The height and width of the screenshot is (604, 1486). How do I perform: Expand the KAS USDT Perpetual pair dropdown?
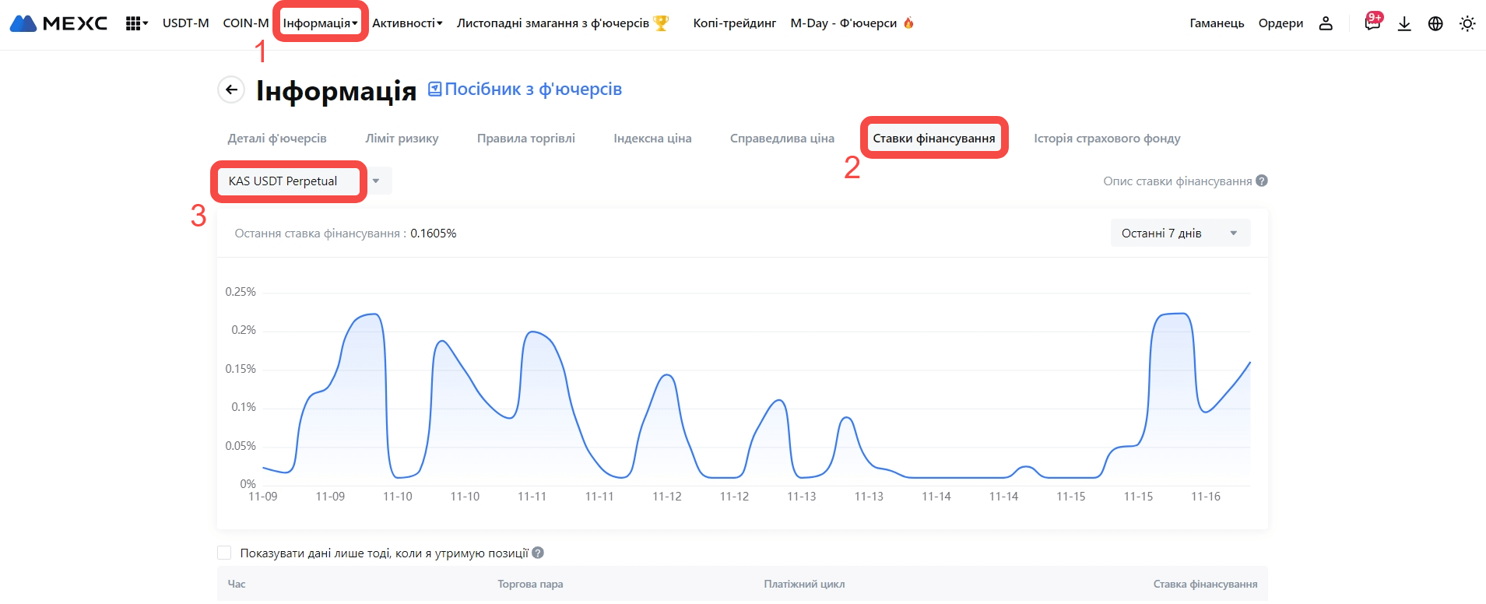[376, 181]
